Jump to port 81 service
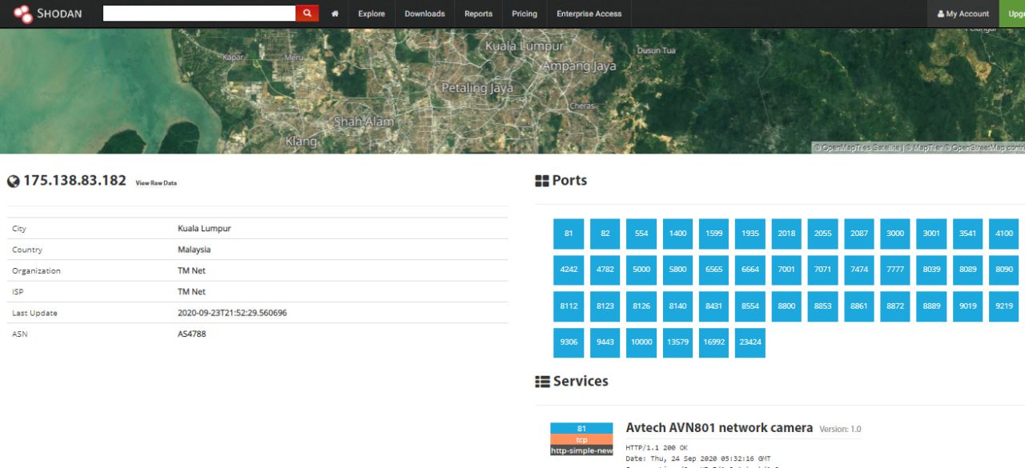The image size is (1025, 468). 569,234
